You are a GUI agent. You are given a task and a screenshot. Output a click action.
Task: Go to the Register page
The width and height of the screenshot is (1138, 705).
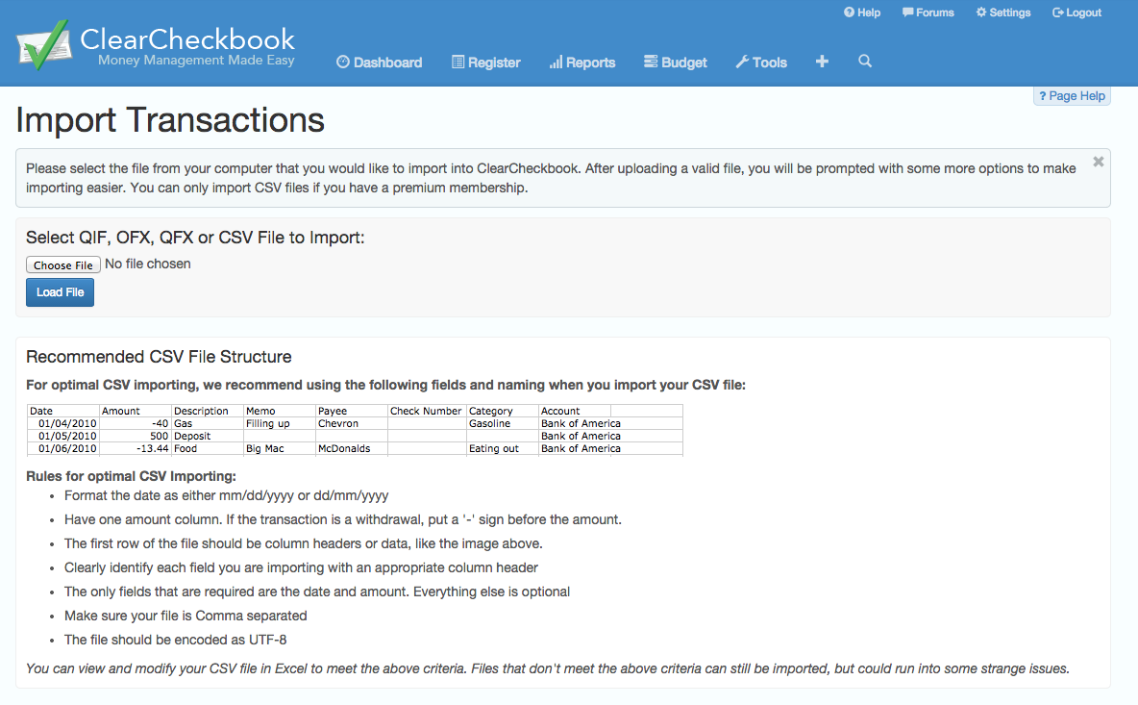(485, 63)
